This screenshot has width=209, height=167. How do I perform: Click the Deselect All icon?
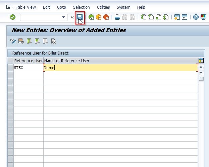45,41
